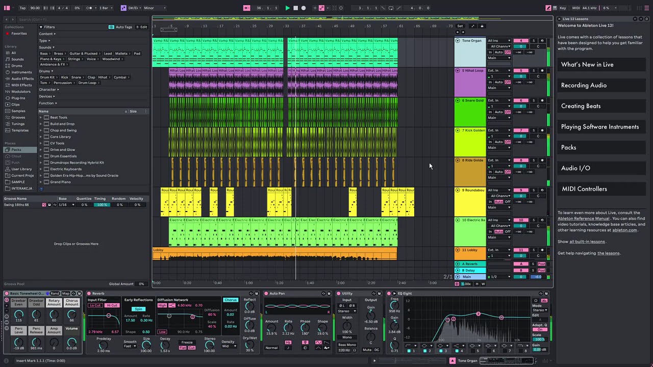The width and height of the screenshot is (653, 367).
Task: Solo the A Reverb return track
Action: coord(534,264)
